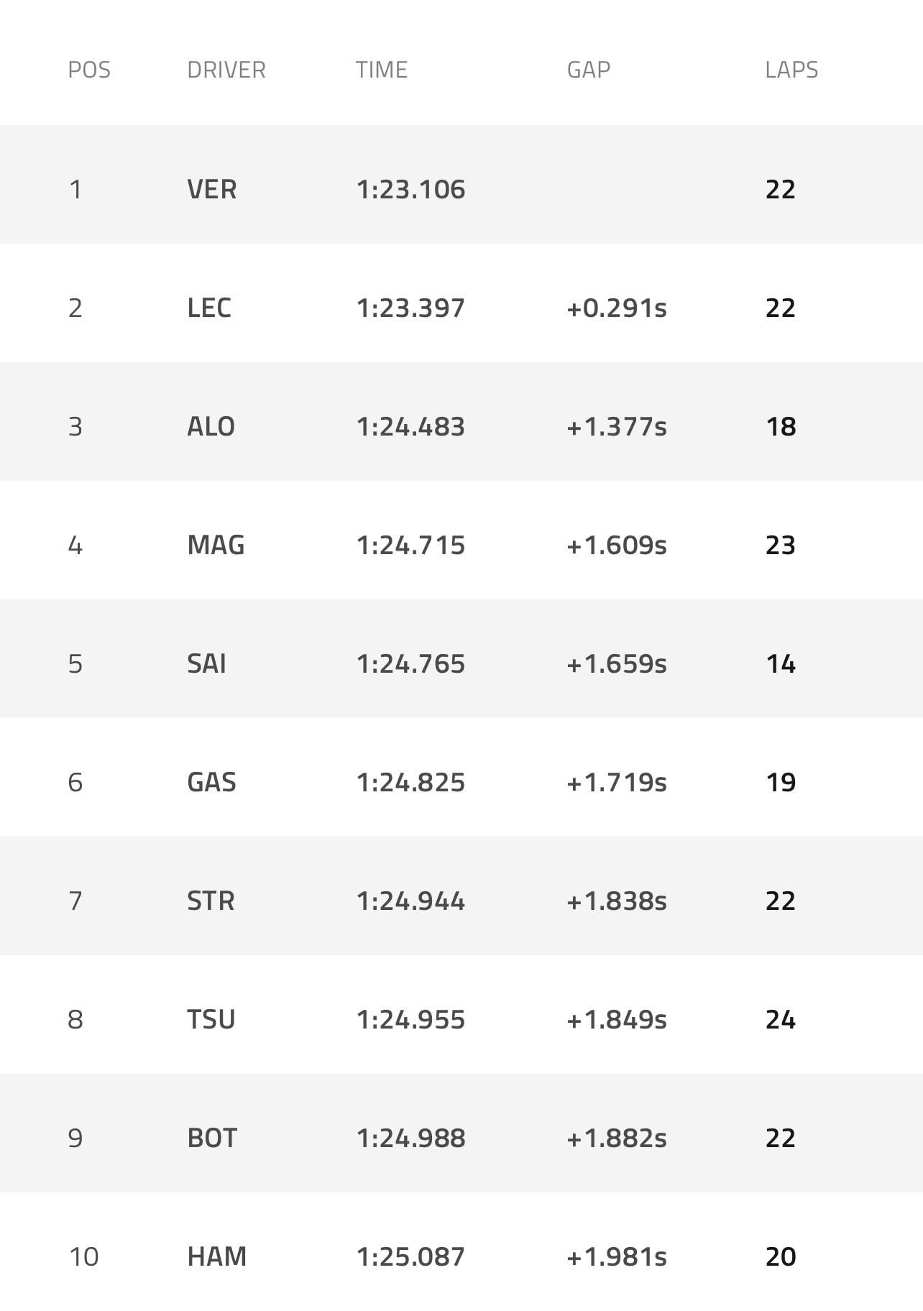Viewport: 923px width, 1311px height.
Task: Click the GAP column header
Action: click(x=588, y=70)
